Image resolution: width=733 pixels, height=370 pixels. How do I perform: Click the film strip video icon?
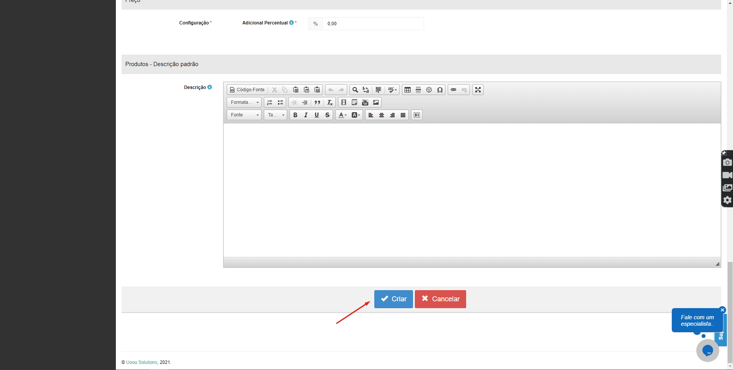point(344,102)
